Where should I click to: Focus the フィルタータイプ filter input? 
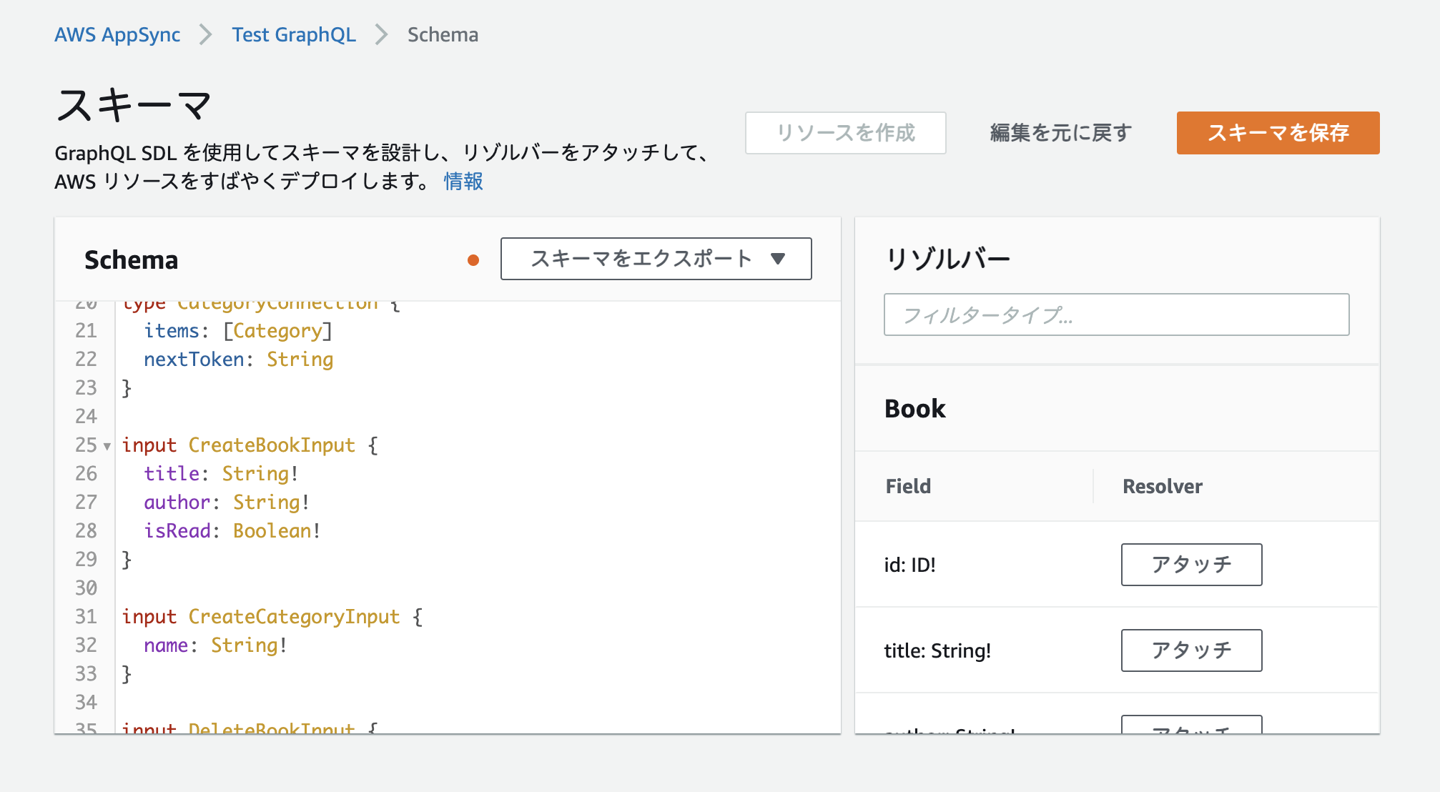tap(1116, 315)
